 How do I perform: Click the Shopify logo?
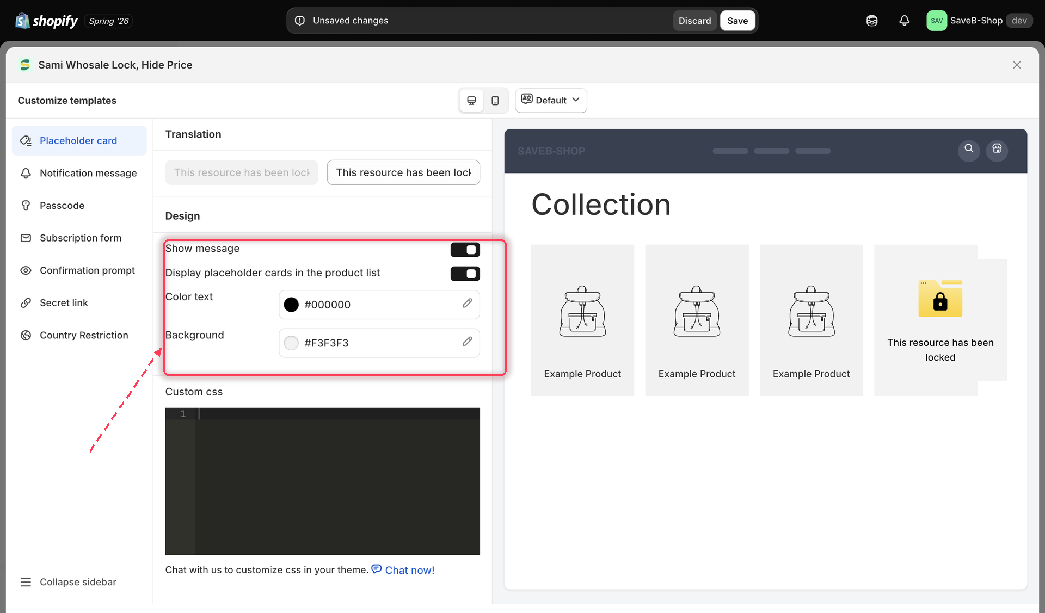(46, 21)
